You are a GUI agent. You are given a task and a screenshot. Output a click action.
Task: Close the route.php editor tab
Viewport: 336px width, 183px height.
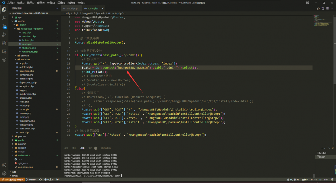[103, 8]
